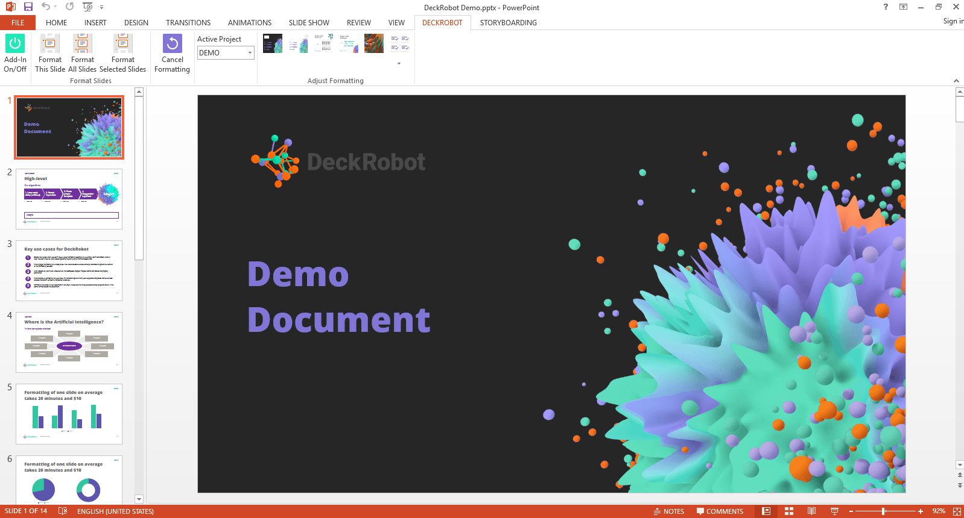
Task: Click the Format All Slides icon
Action: 83,44
